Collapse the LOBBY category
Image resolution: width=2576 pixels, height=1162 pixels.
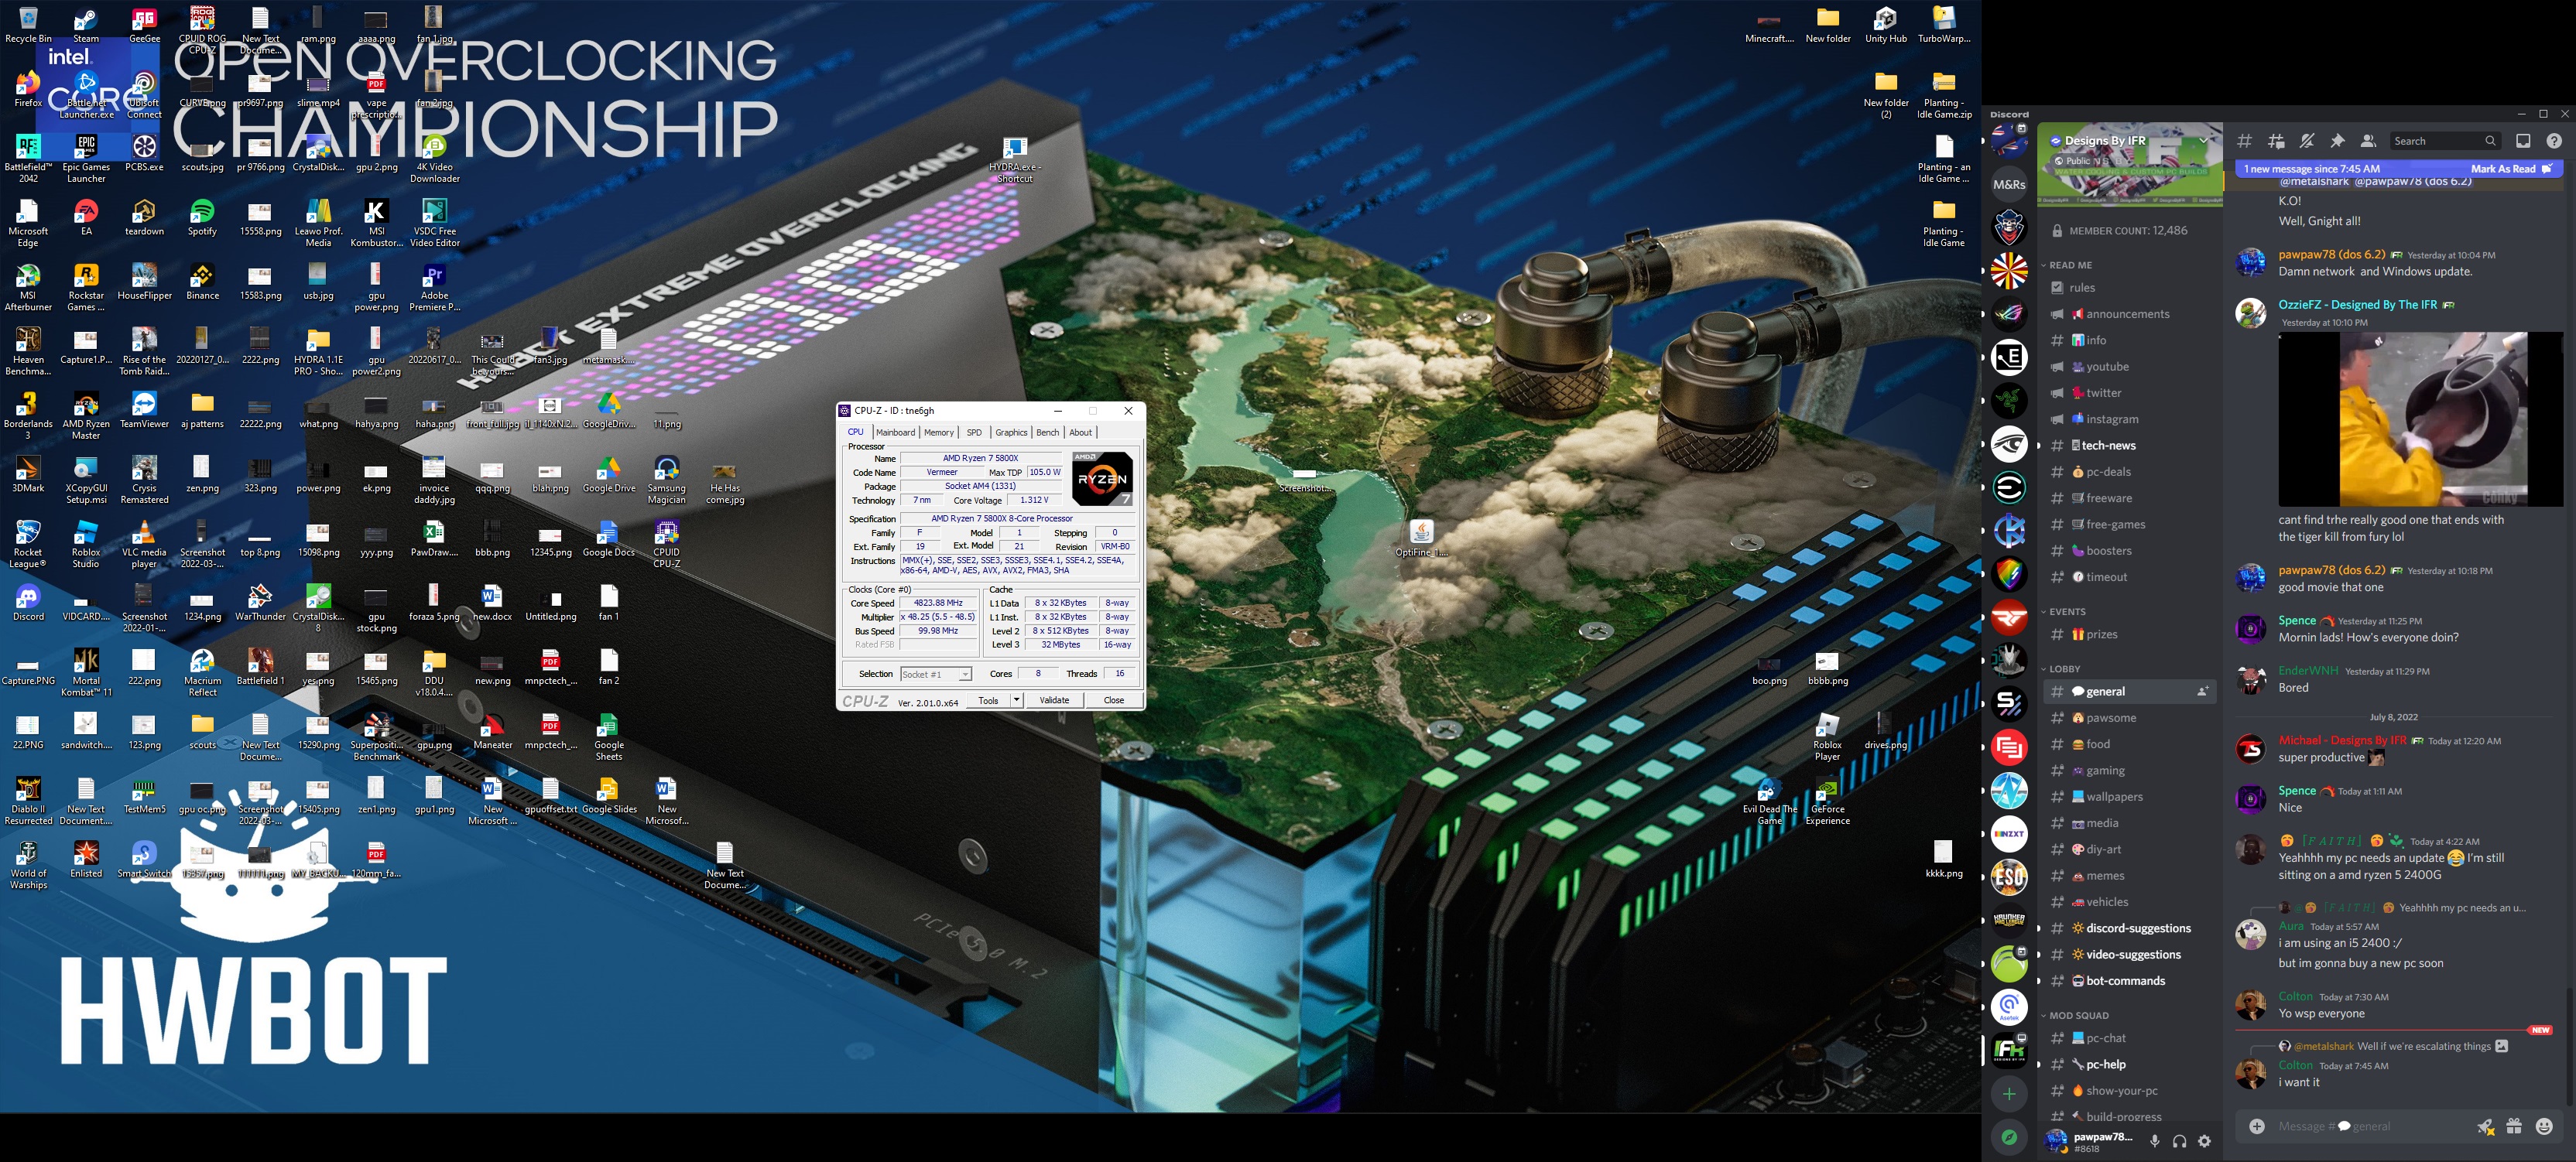(2064, 668)
